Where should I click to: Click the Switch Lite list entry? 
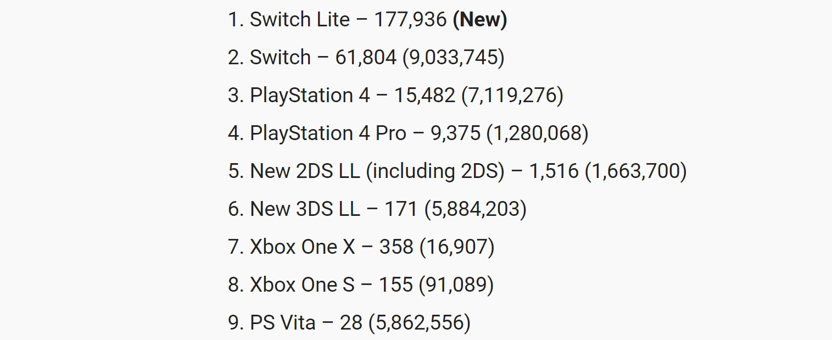(367, 20)
